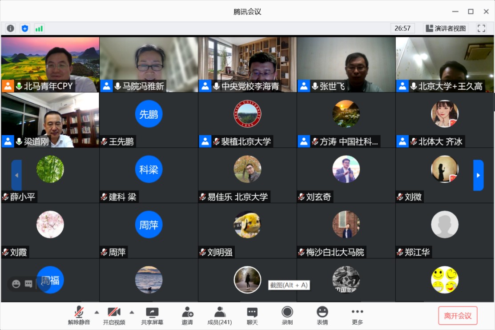Turn on camera with 开启视频
Image resolution: width=495 pixels, height=330 pixels.
coord(114,315)
